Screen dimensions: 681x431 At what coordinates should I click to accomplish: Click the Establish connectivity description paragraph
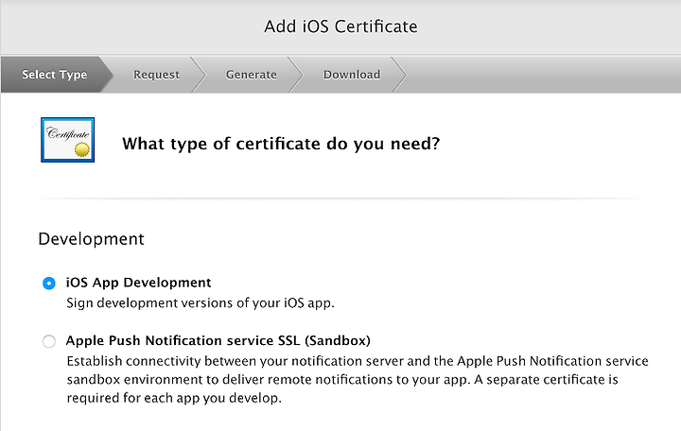(358, 379)
